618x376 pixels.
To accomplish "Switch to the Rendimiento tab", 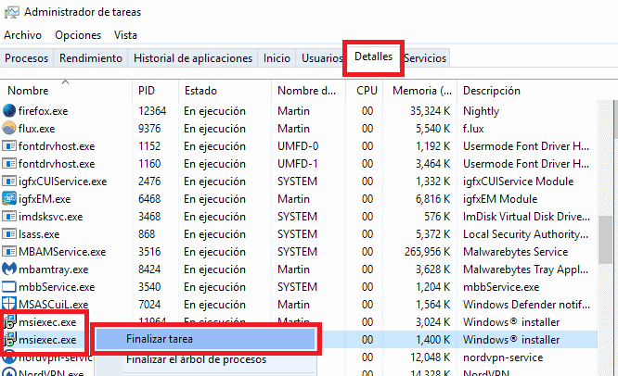I will point(91,58).
